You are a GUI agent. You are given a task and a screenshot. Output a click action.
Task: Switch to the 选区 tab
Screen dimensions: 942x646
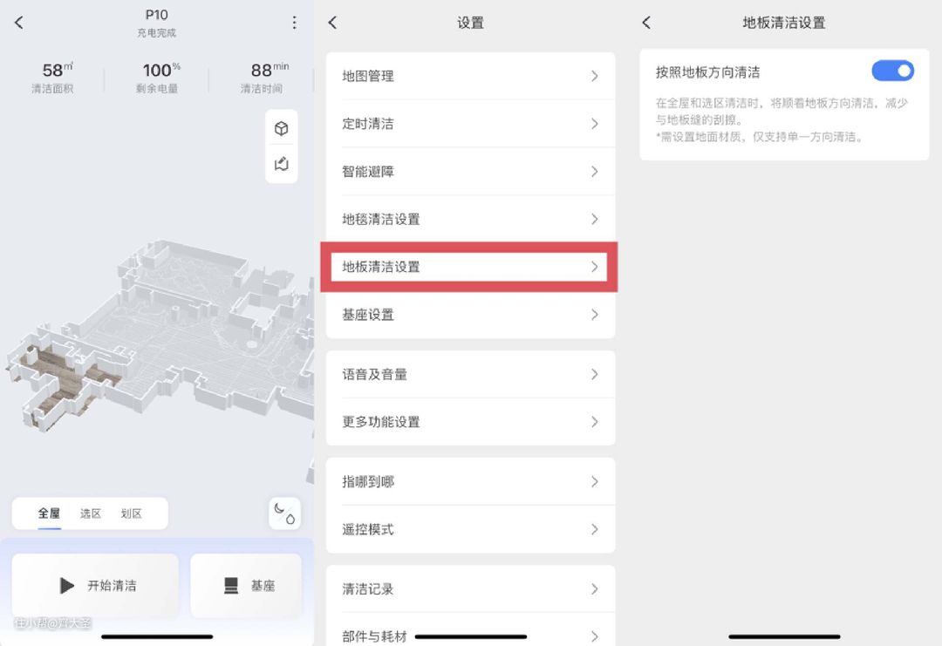[x=91, y=513]
